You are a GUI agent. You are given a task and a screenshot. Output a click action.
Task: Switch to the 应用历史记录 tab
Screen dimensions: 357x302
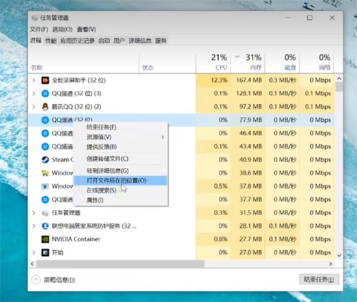coord(77,41)
